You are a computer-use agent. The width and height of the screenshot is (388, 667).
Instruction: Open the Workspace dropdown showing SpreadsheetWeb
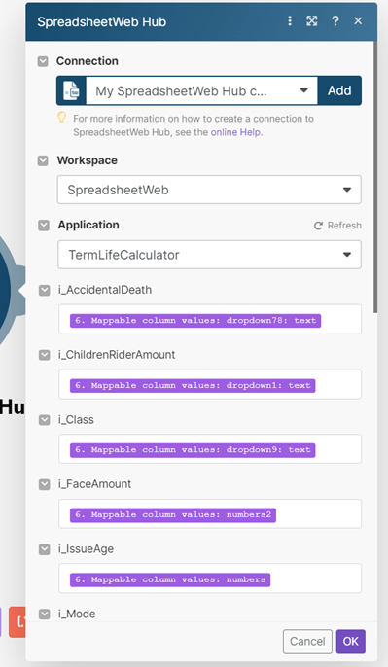209,190
